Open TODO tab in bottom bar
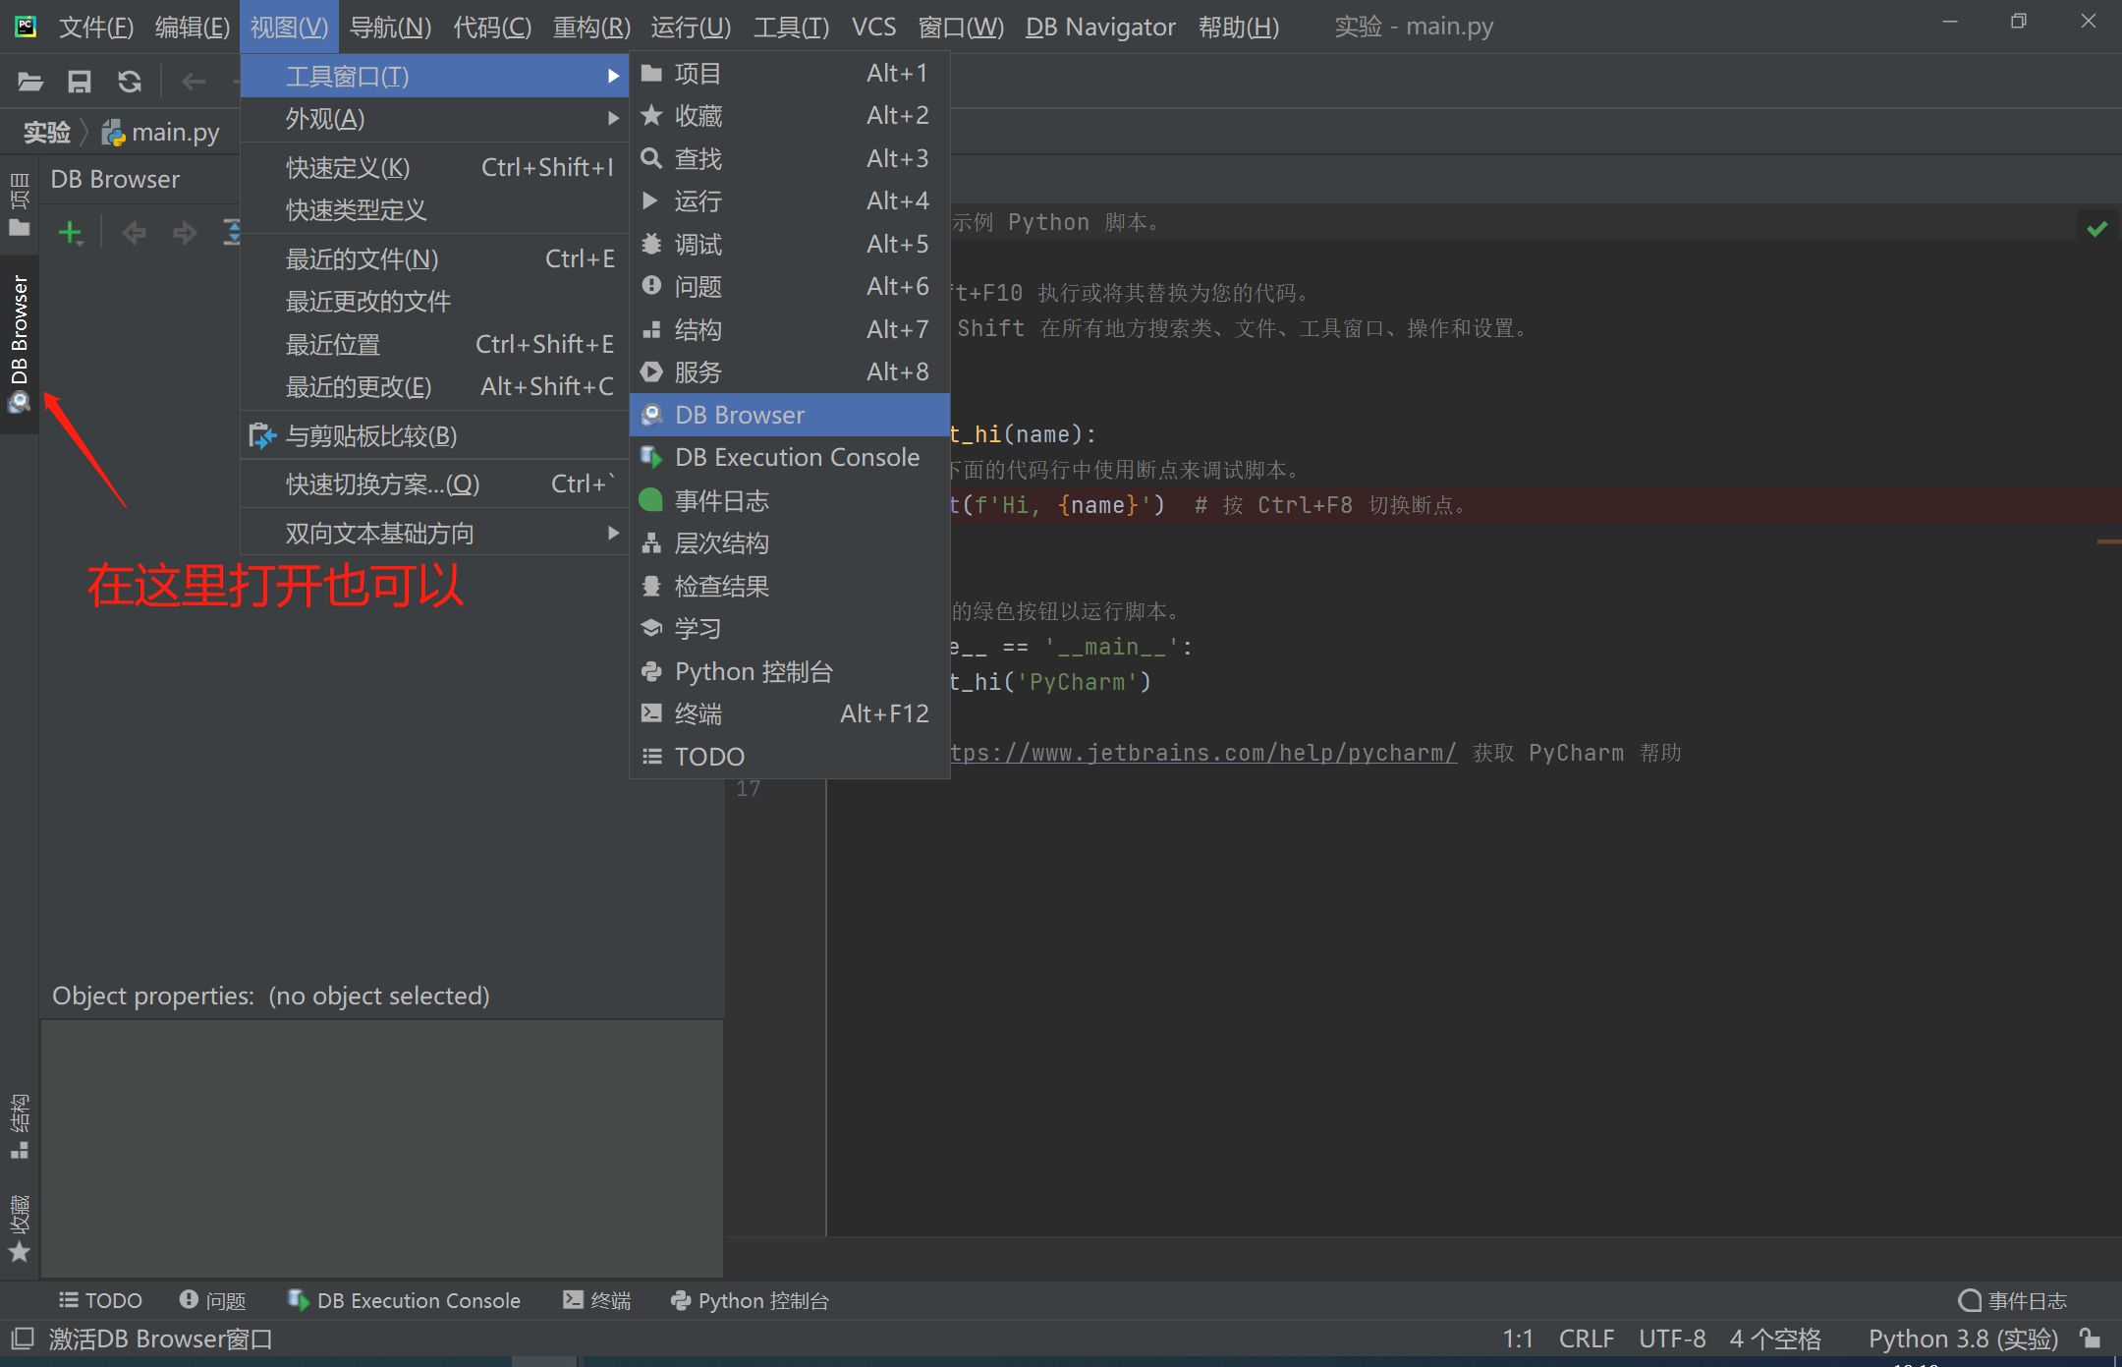This screenshot has width=2122, height=1367. point(100,1300)
